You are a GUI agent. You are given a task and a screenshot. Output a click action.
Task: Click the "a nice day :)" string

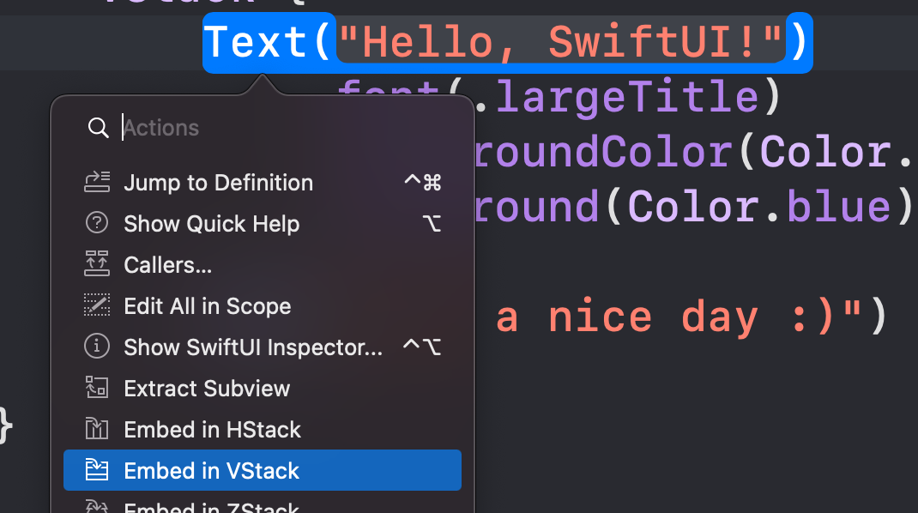679,317
